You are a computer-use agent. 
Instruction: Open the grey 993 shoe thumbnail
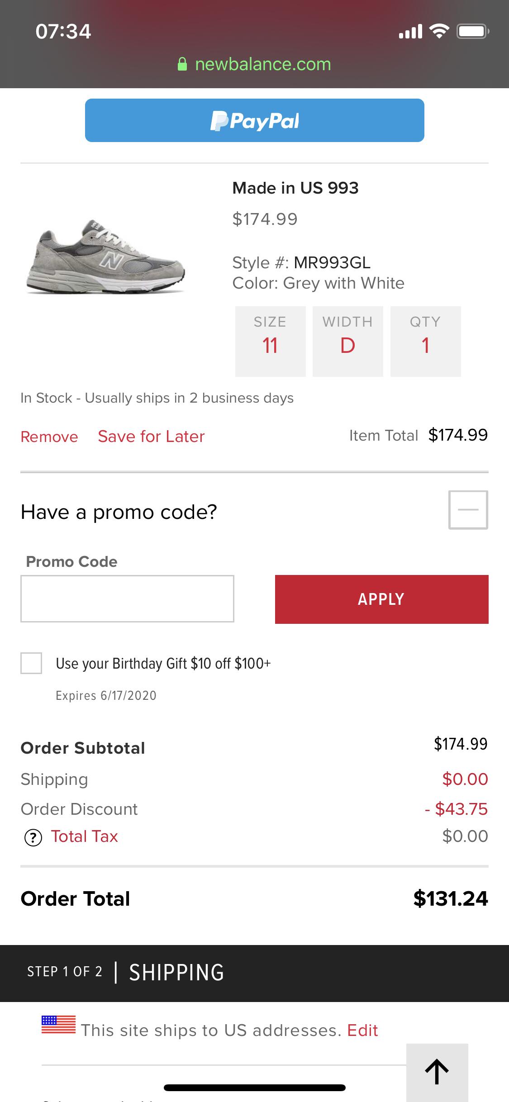click(x=105, y=256)
